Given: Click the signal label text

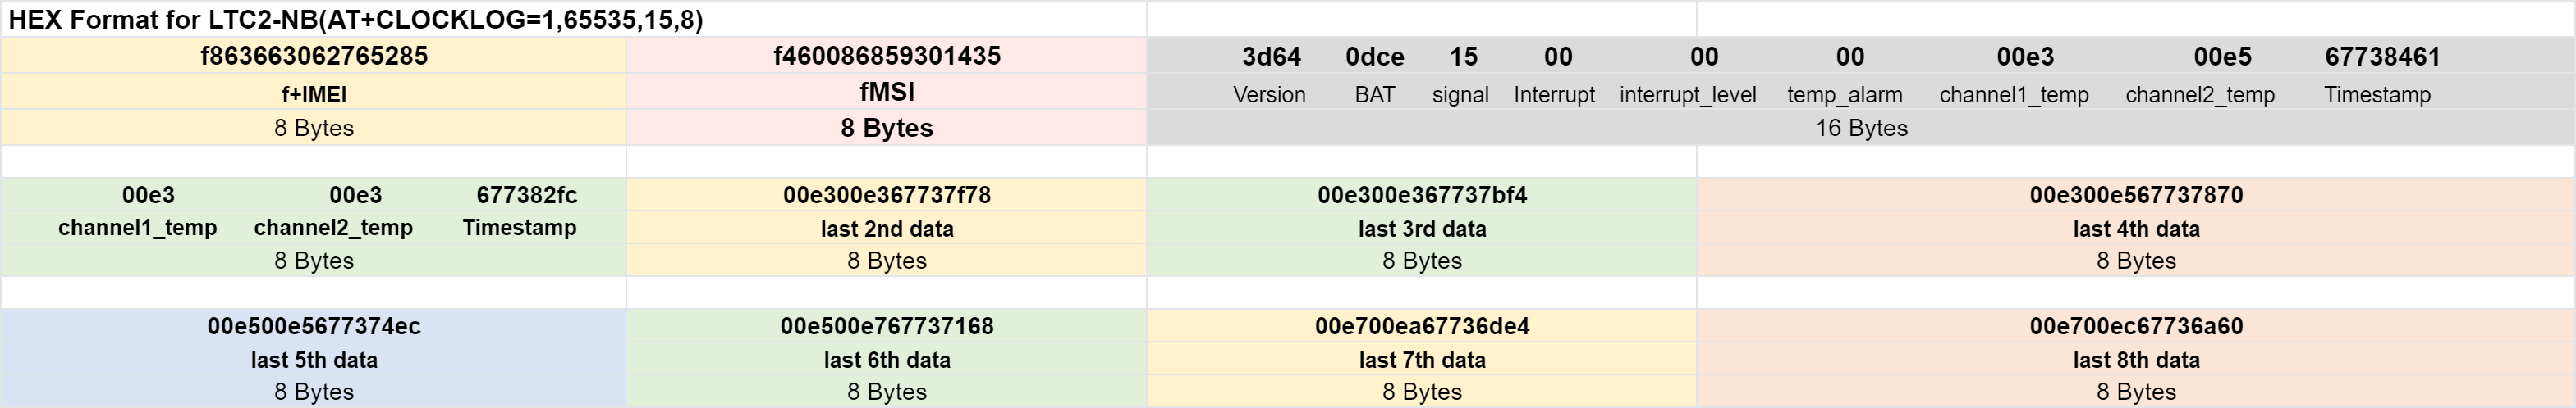Looking at the screenshot, I should point(1460,95).
